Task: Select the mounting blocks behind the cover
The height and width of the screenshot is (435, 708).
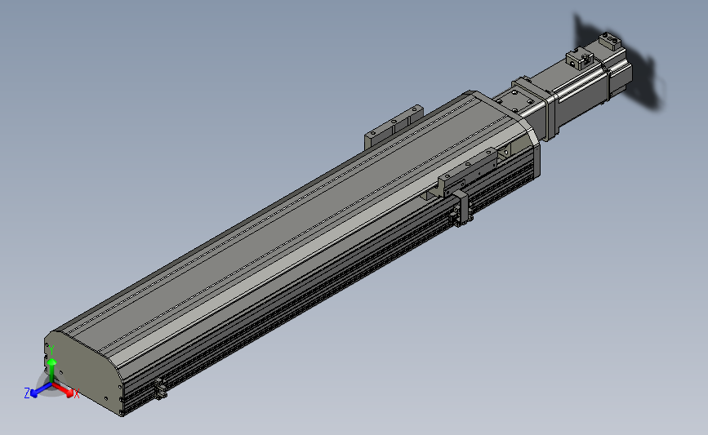Action: click(394, 126)
